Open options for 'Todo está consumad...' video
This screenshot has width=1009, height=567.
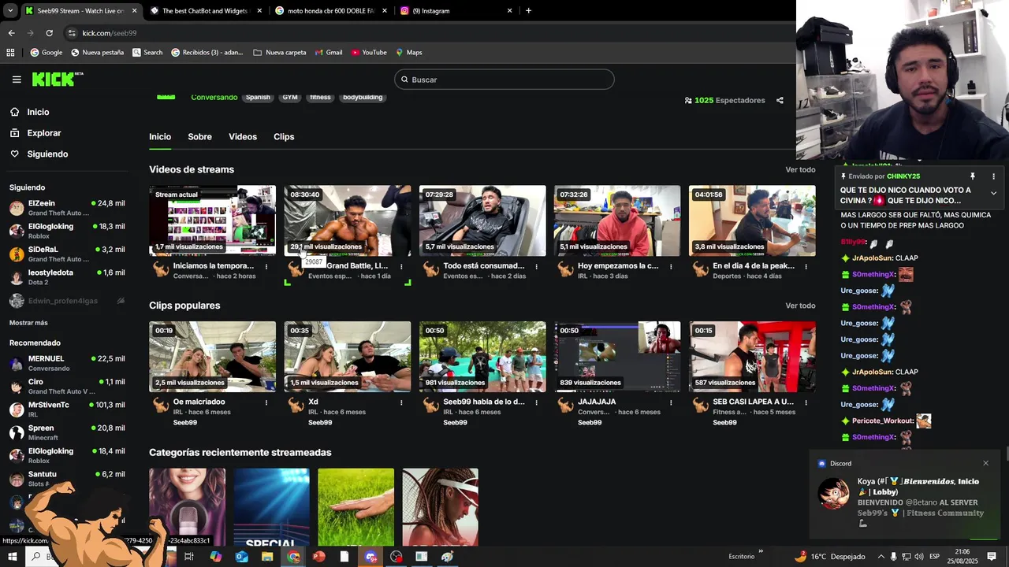(x=536, y=266)
